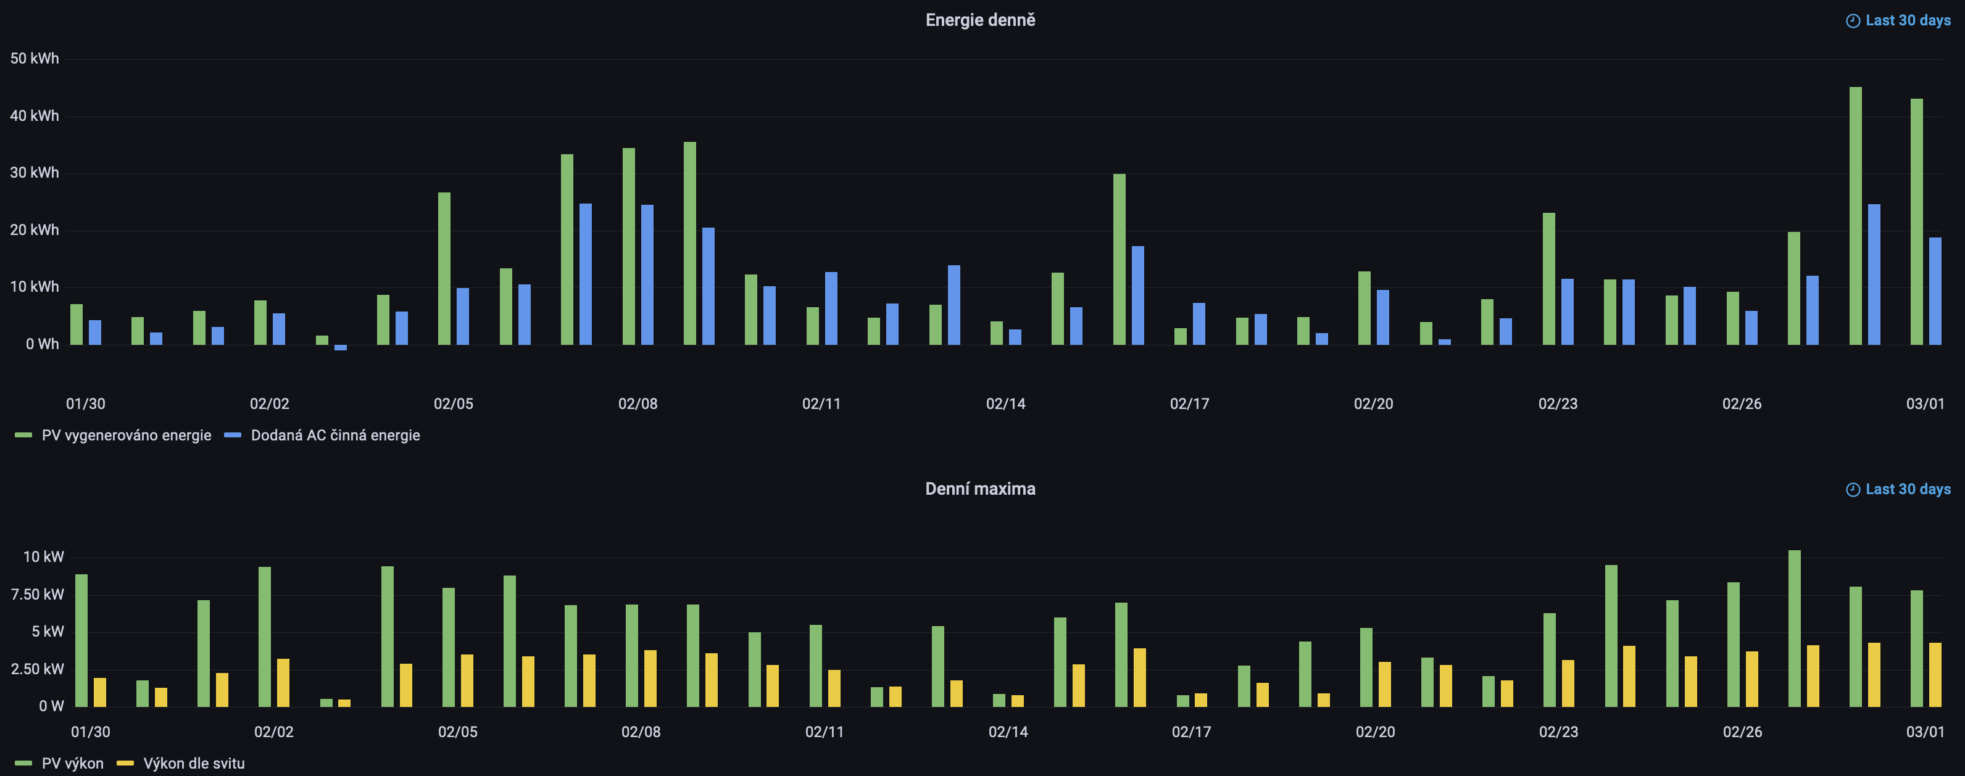Open Energie denně panel title menu
The height and width of the screenshot is (776, 1965).
980,20
